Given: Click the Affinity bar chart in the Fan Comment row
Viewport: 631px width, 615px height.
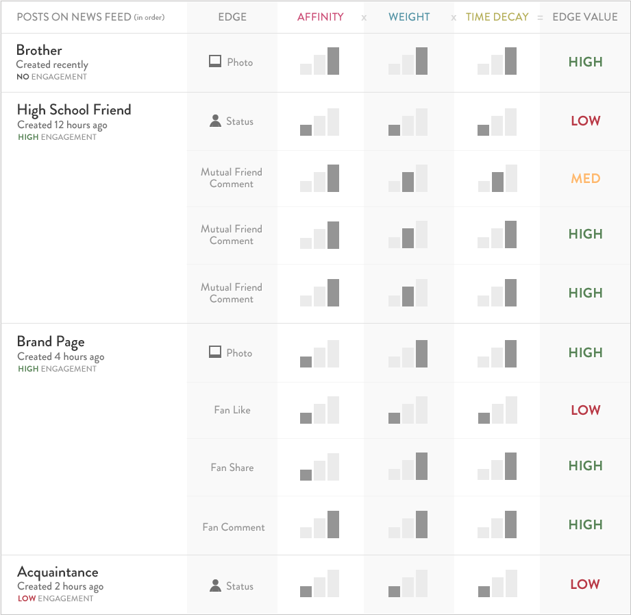Looking at the screenshot, I should 320,524.
